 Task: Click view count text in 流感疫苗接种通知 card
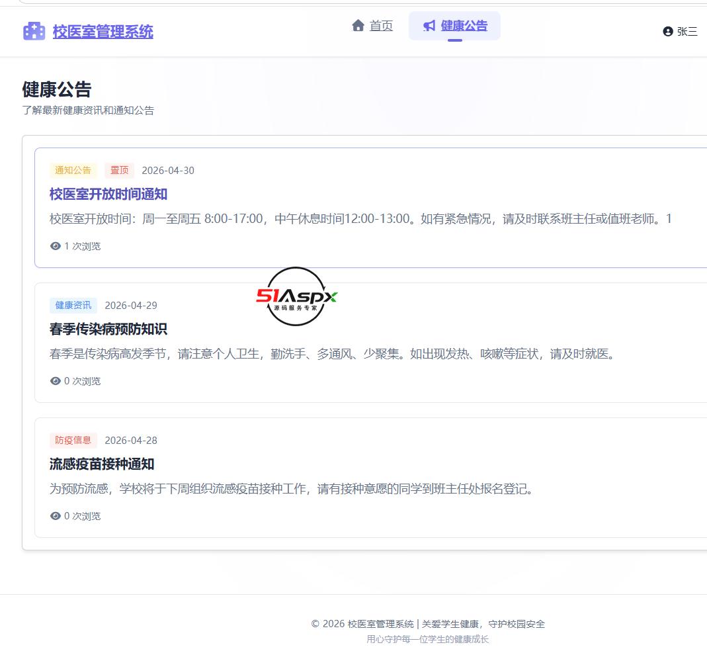83,515
